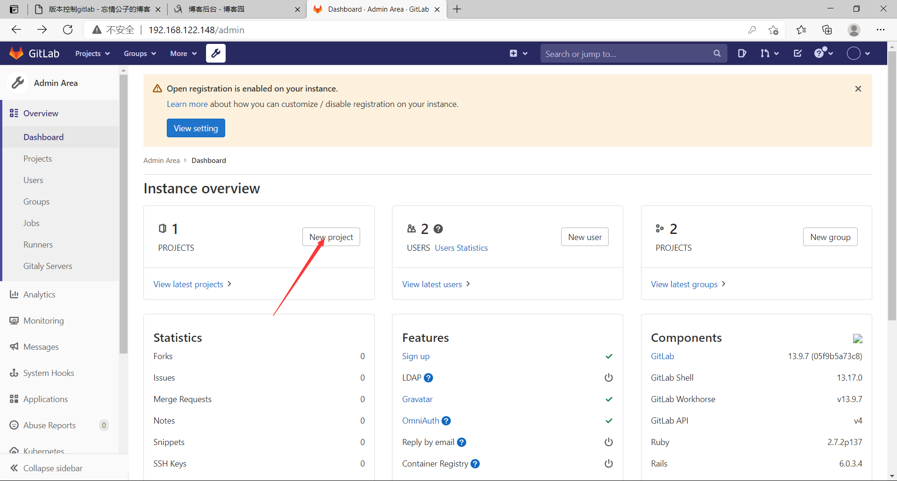897x481 pixels.
Task: Click the GitLab fox logo
Action: [16, 53]
